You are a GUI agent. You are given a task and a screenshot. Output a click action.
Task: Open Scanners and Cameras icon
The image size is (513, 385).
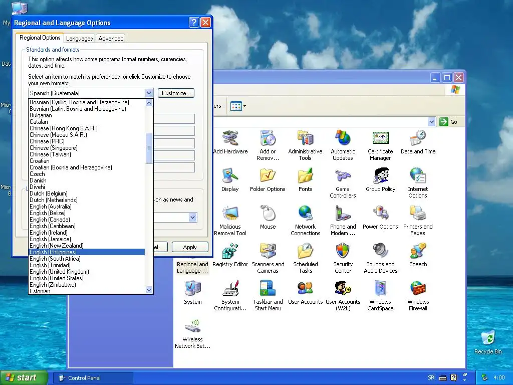(x=268, y=258)
